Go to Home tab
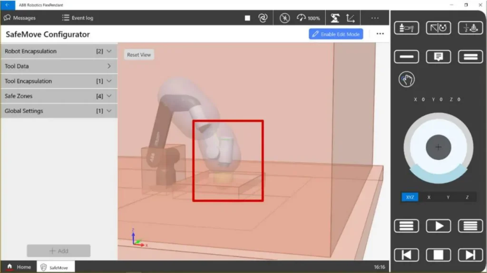Image resolution: width=487 pixels, height=273 pixels. click(x=19, y=267)
